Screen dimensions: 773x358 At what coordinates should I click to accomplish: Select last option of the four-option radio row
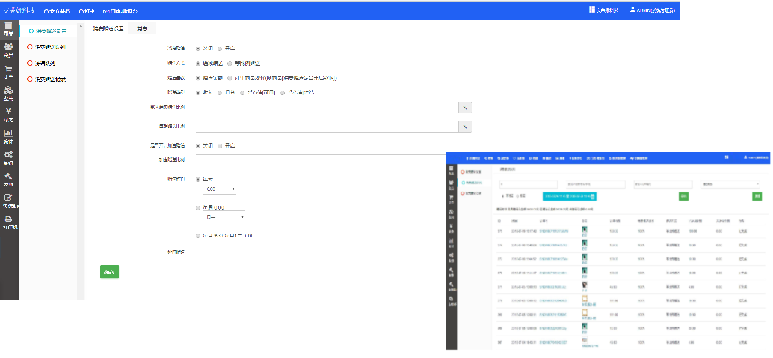283,93
